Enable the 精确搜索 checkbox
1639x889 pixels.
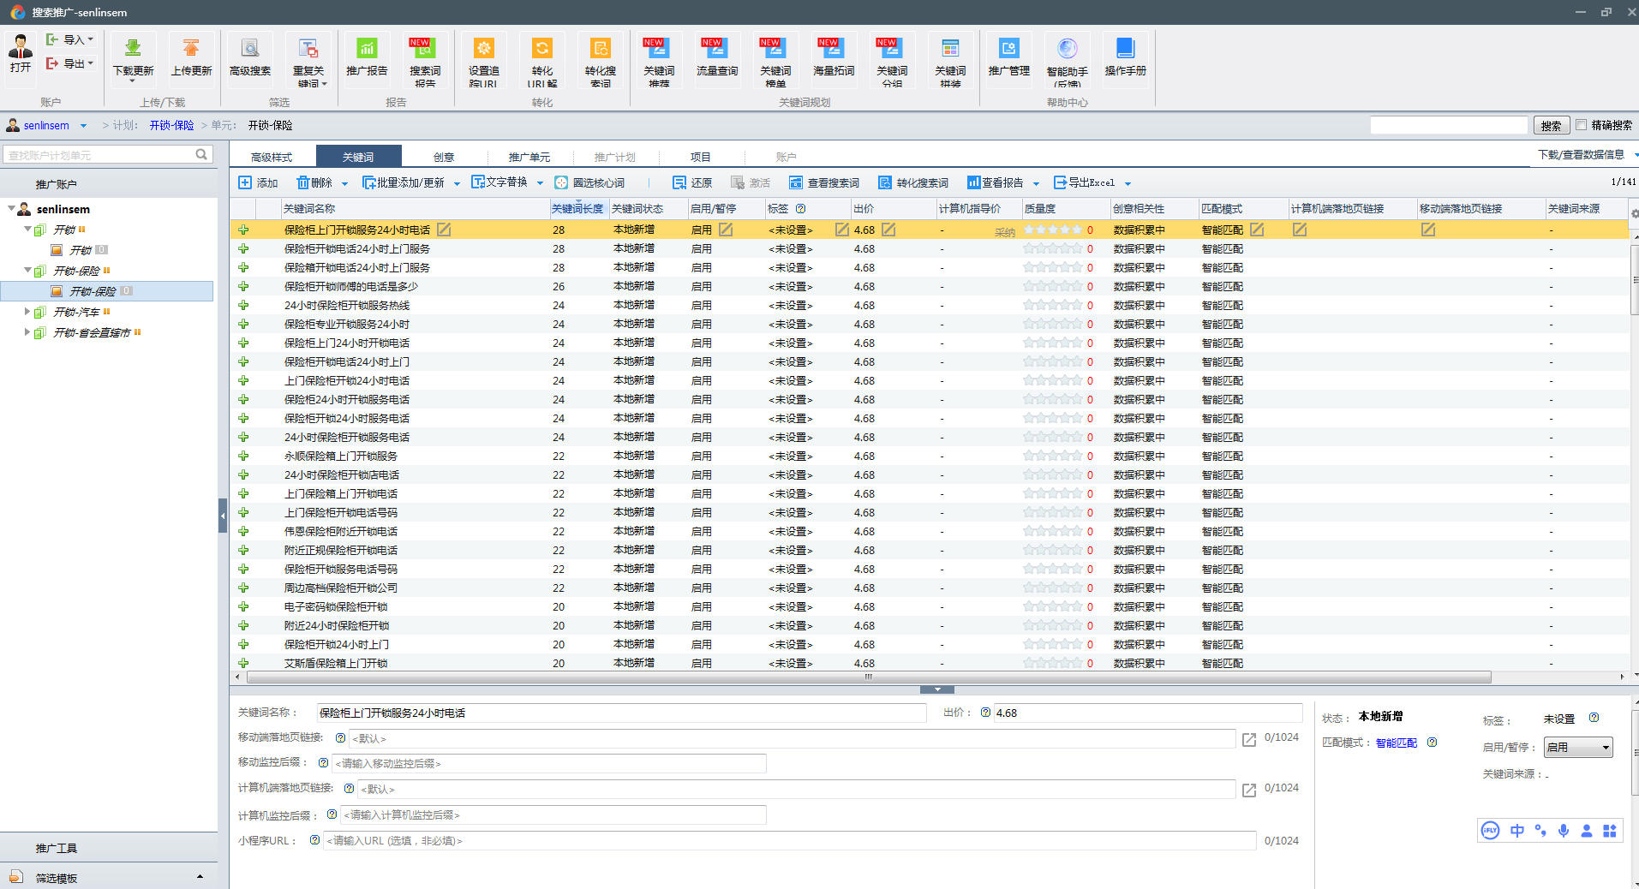[x=1582, y=125]
